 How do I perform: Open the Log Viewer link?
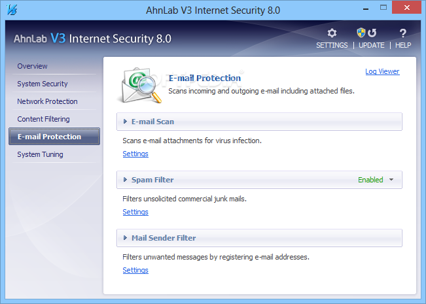click(x=382, y=72)
